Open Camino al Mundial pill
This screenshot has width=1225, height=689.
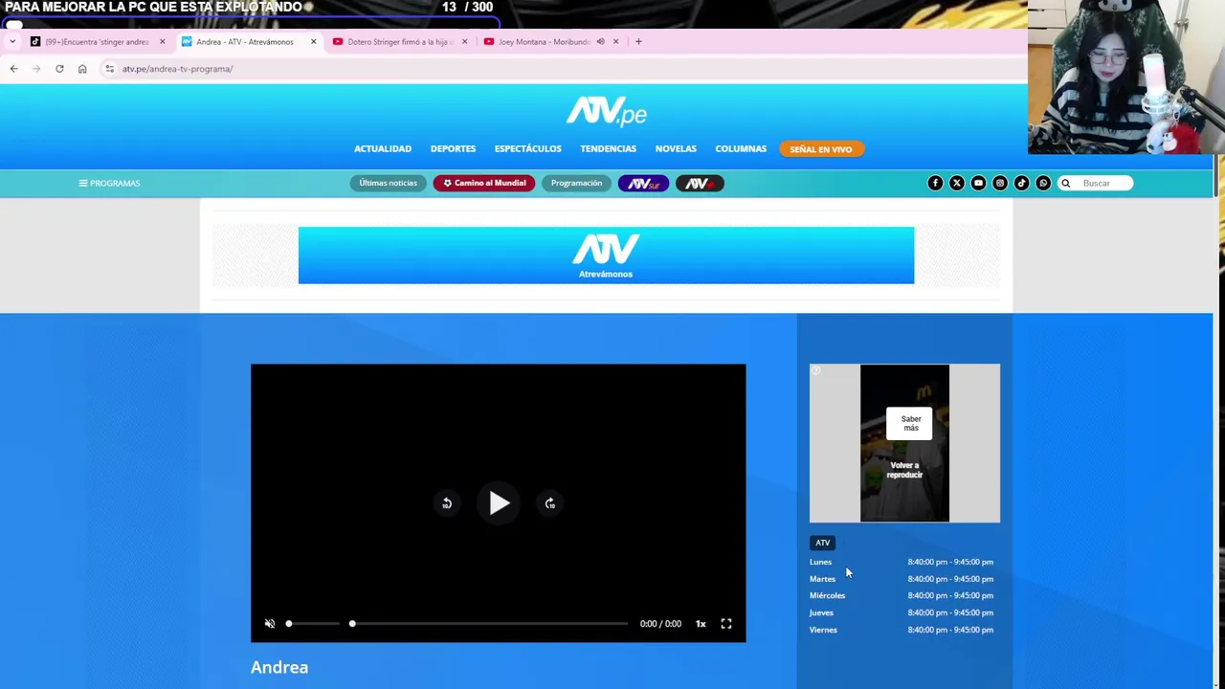pyautogui.click(x=484, y=183)
